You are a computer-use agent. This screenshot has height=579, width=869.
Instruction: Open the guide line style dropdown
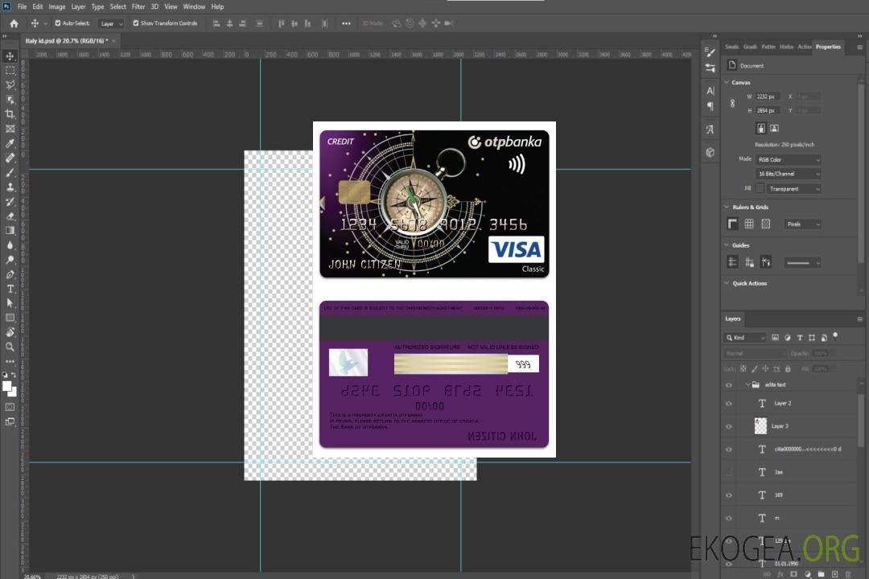pyautogui.click(x=803, y=263)
